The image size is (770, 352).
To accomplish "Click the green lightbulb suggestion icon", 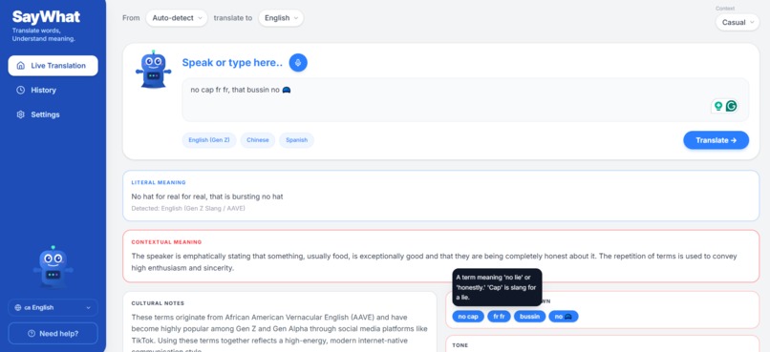I will [718, 106].
